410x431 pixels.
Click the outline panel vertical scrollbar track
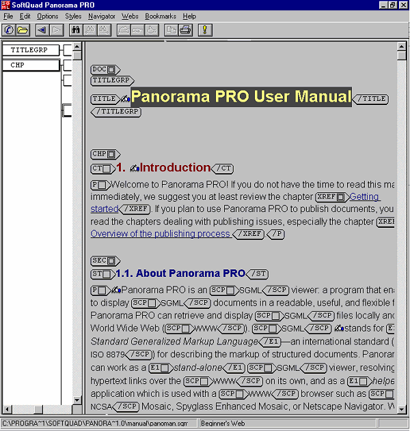[x=77, y=239]
